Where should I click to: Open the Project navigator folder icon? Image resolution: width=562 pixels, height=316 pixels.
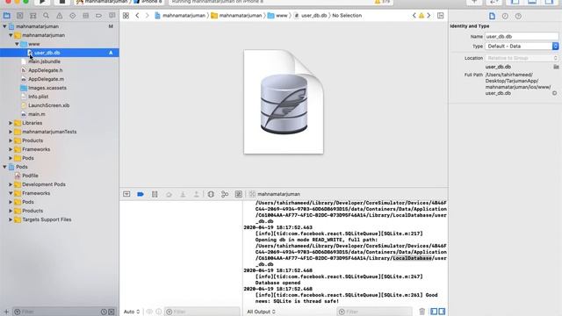click(x=6, y=16)
